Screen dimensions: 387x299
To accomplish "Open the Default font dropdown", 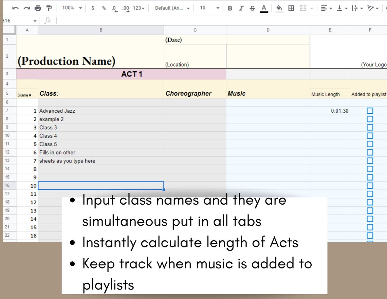I will pos(171,8).
